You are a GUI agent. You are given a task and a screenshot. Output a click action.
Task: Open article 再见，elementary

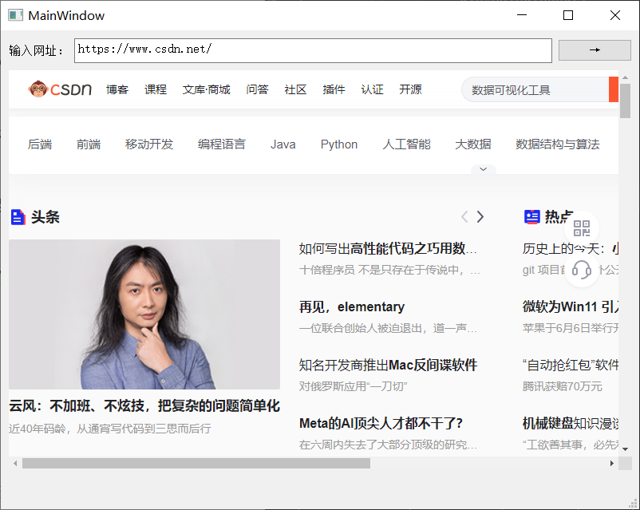(352, 306)
